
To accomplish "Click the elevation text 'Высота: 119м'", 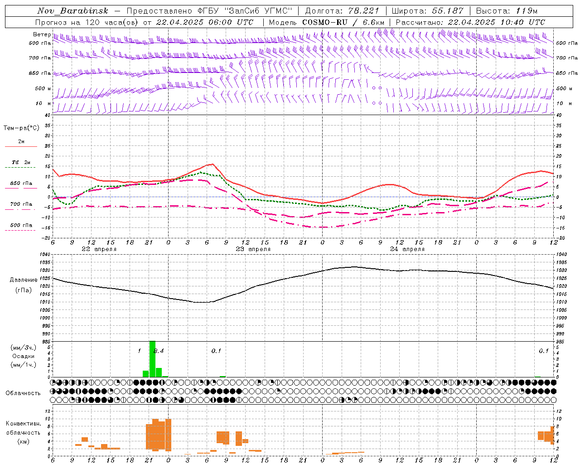I will coord(507,11).
